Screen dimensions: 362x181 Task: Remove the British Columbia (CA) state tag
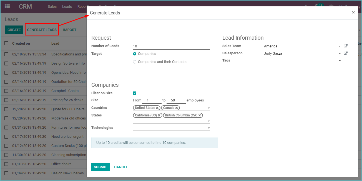click(x=199, y=115)
